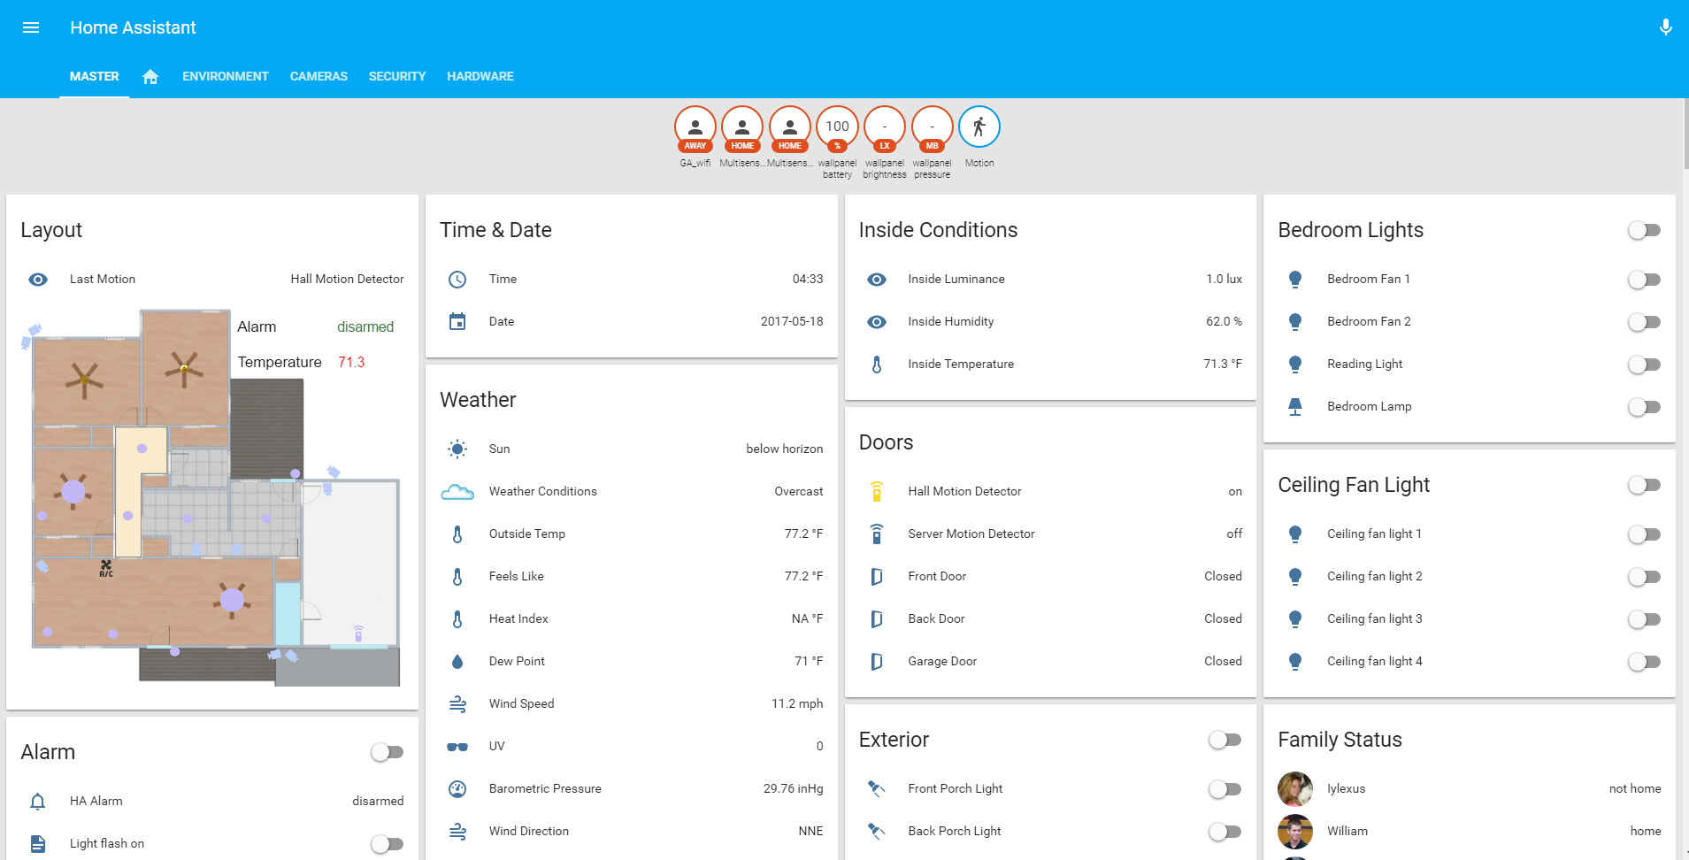The width and height of the screenshot is (1689, 860).
Task: Click the eye icon next to Inside Humidity
Action: 877,321
